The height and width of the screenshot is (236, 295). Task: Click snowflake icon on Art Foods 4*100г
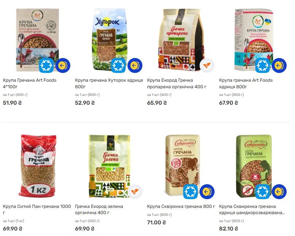pyautogui.click(x=46, y=65)
